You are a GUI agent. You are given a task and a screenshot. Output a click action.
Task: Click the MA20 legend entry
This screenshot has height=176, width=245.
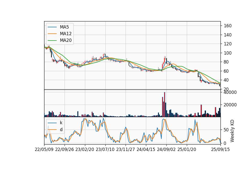(59, 40)
